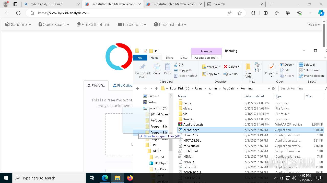This screenshot has height=183, width=327.
Task: Open the Application Tools tab
Action: [x=206, y=58]
